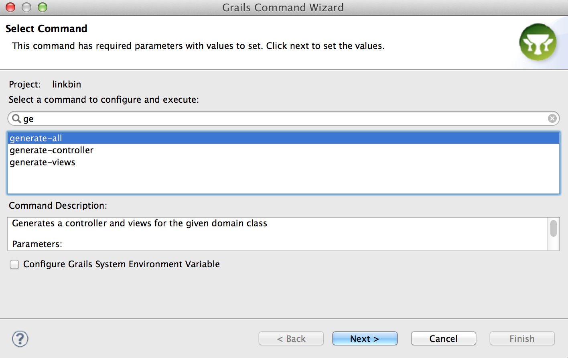Click the Grails goblet logo
Screen dimensions: 568x358
pyautogui.click(x=538, y=43)
